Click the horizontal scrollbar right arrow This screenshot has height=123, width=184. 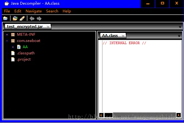tap(179, 115)
